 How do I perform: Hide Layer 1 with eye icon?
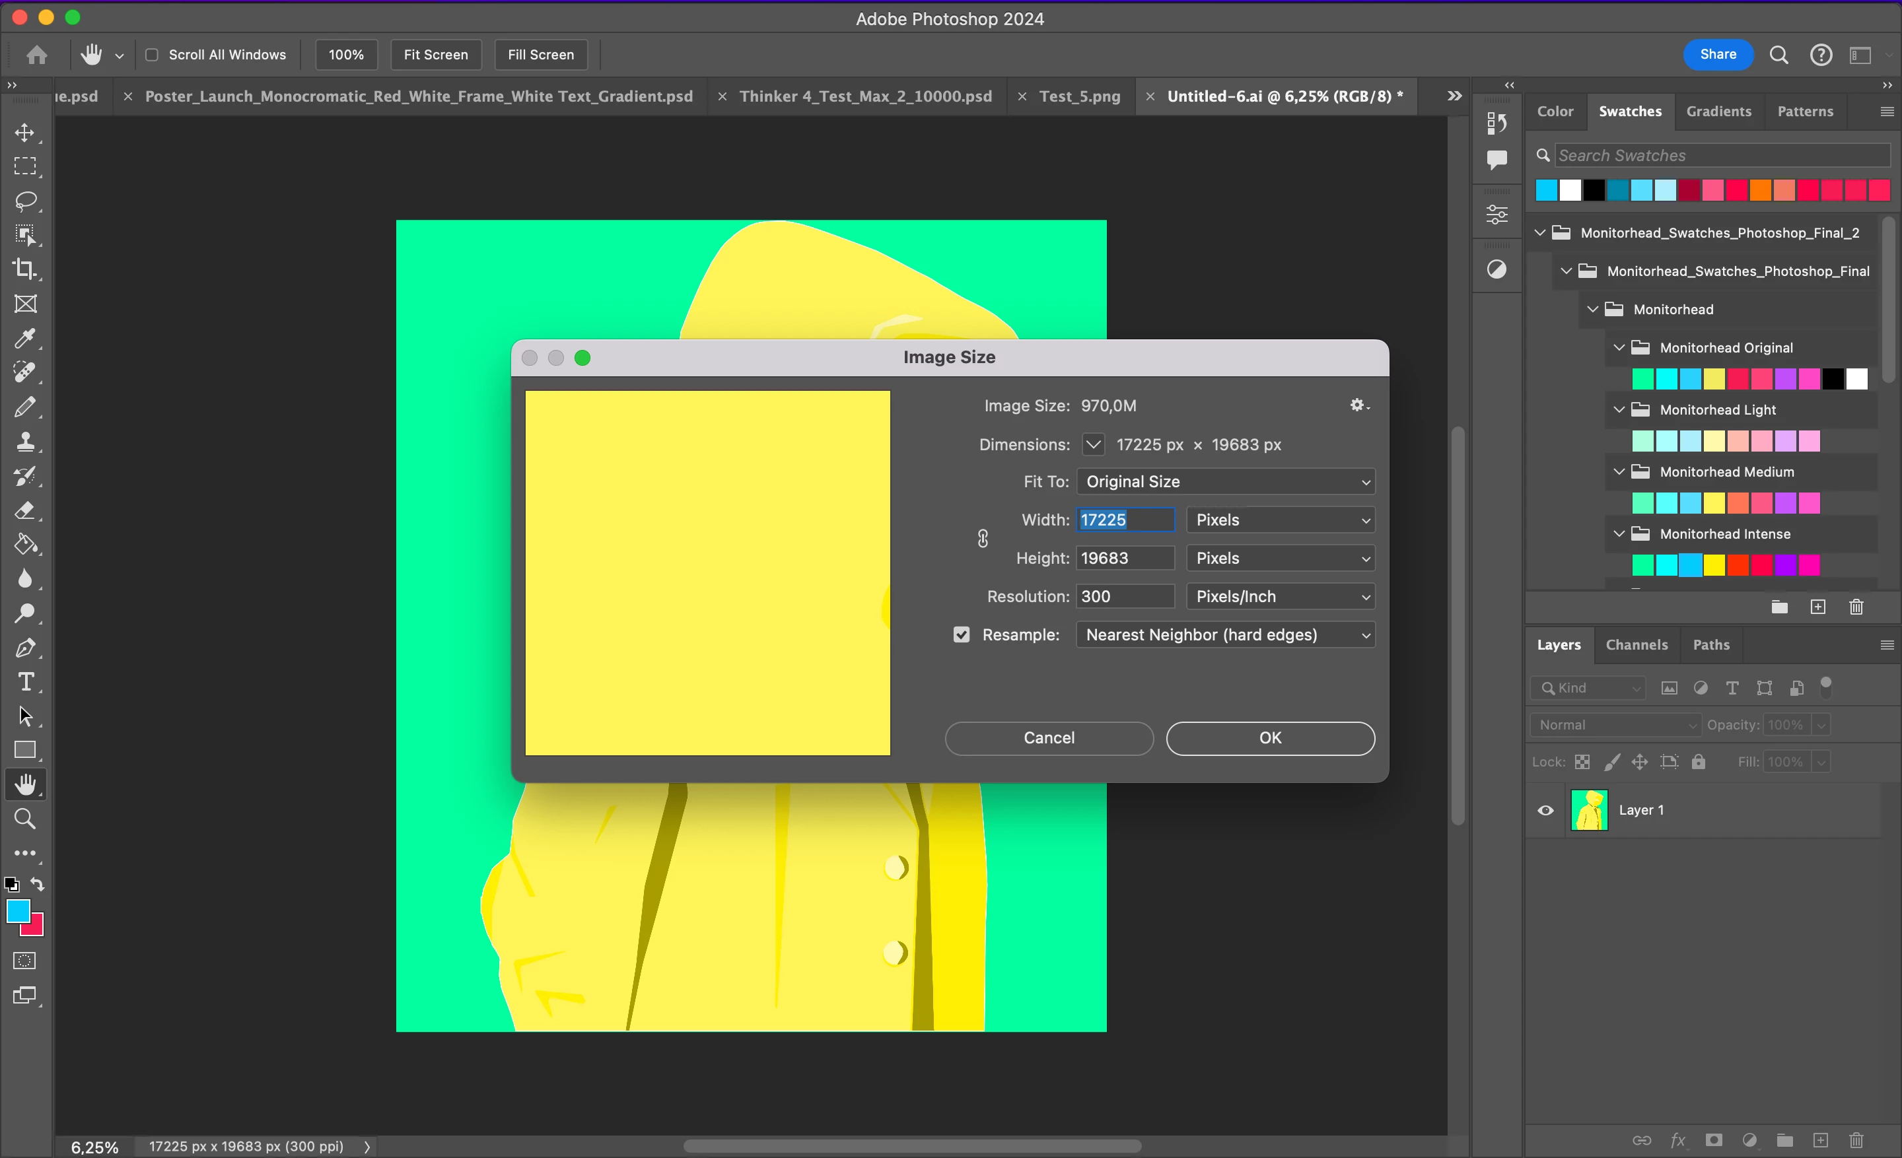coord(1545,810)
